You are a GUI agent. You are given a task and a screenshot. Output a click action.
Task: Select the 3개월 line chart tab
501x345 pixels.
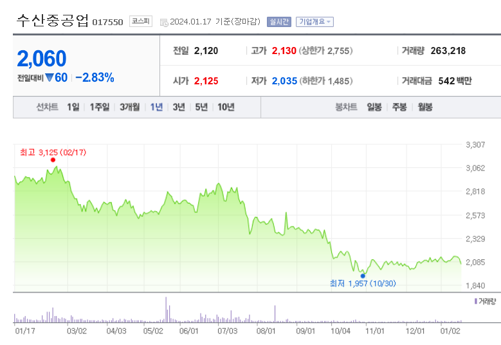click(x=130, y=107)
